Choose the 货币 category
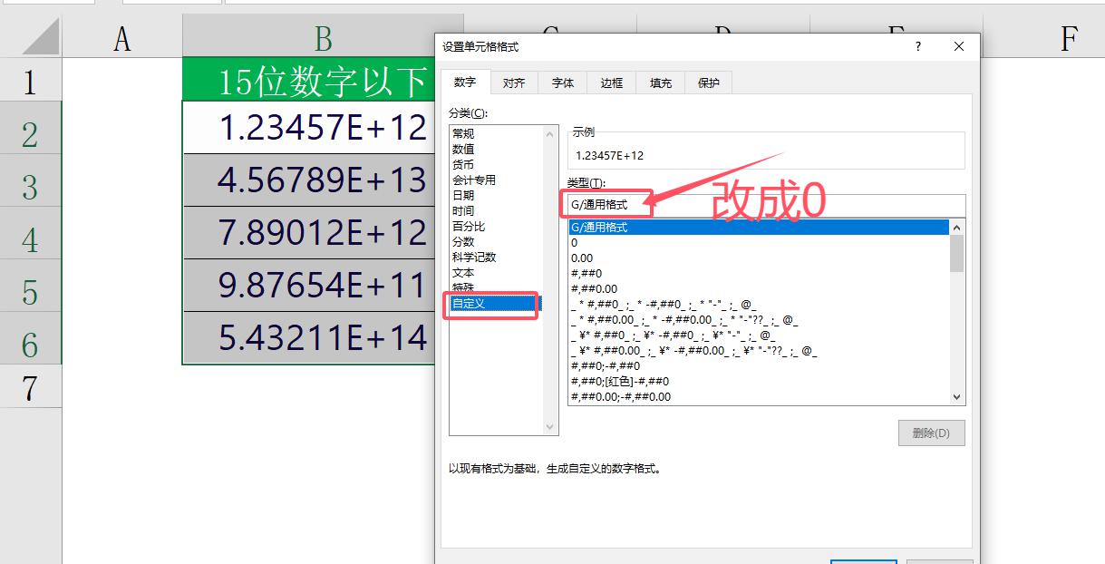This screenshot has height=564, width=1105. tap(496, 164)
